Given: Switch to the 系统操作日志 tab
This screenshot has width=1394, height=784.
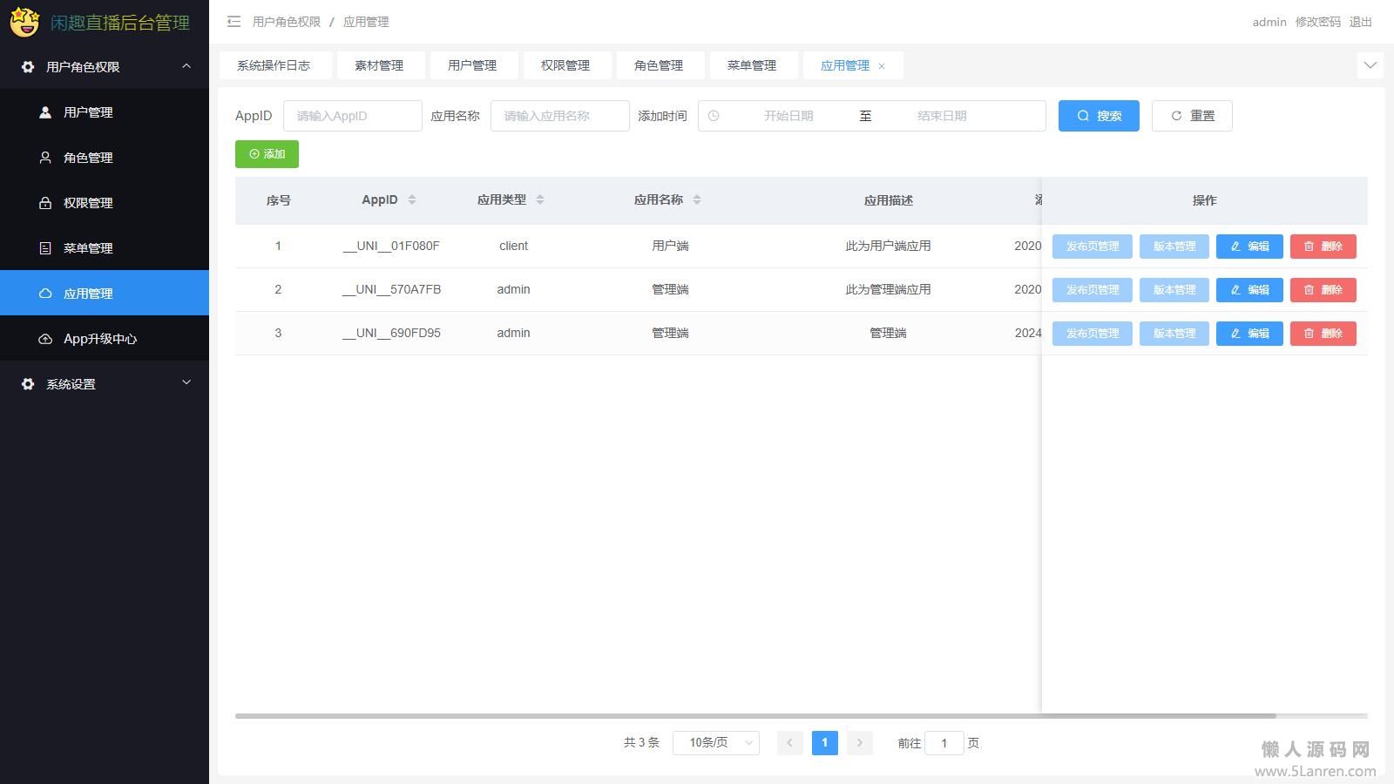Looking at the screenshot, I should [274, 65].
